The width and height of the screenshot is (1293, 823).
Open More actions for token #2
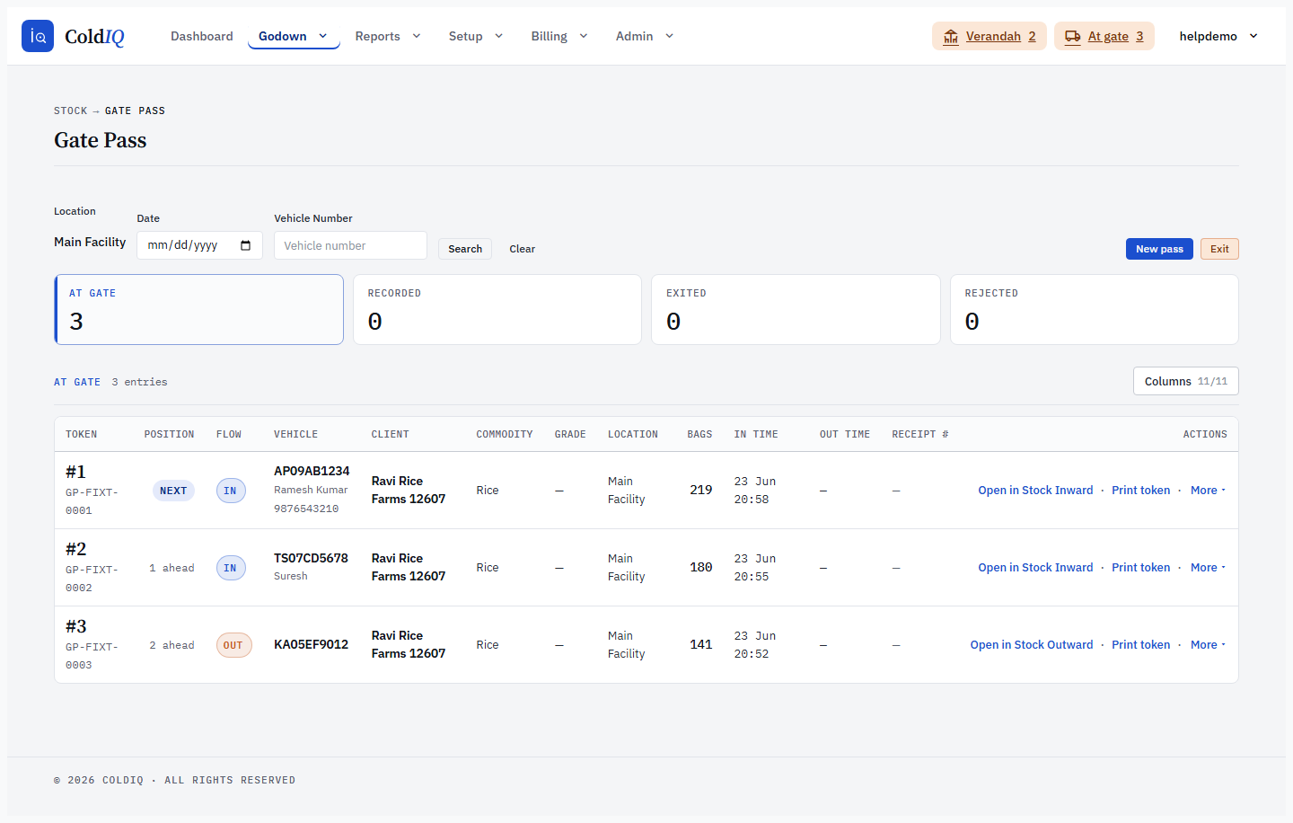coord(1208,568)
